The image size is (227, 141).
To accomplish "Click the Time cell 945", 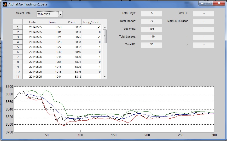I will (x=52, y=57).
